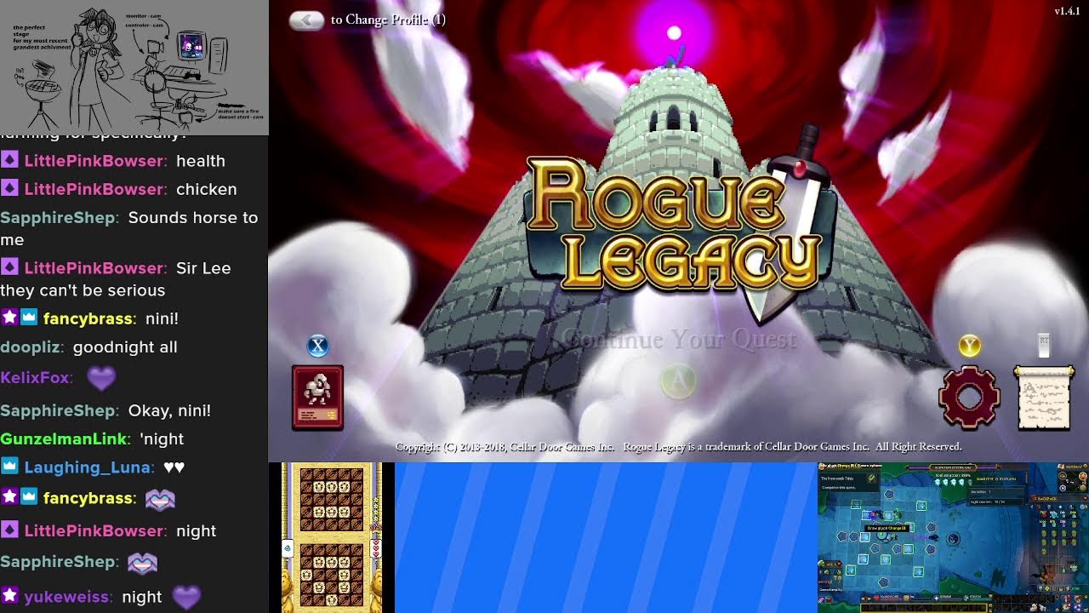The width and height of the screenshot is (1089, 613).
Task: Click the purple heart emote from KelixFox
Action: (101, 378)
